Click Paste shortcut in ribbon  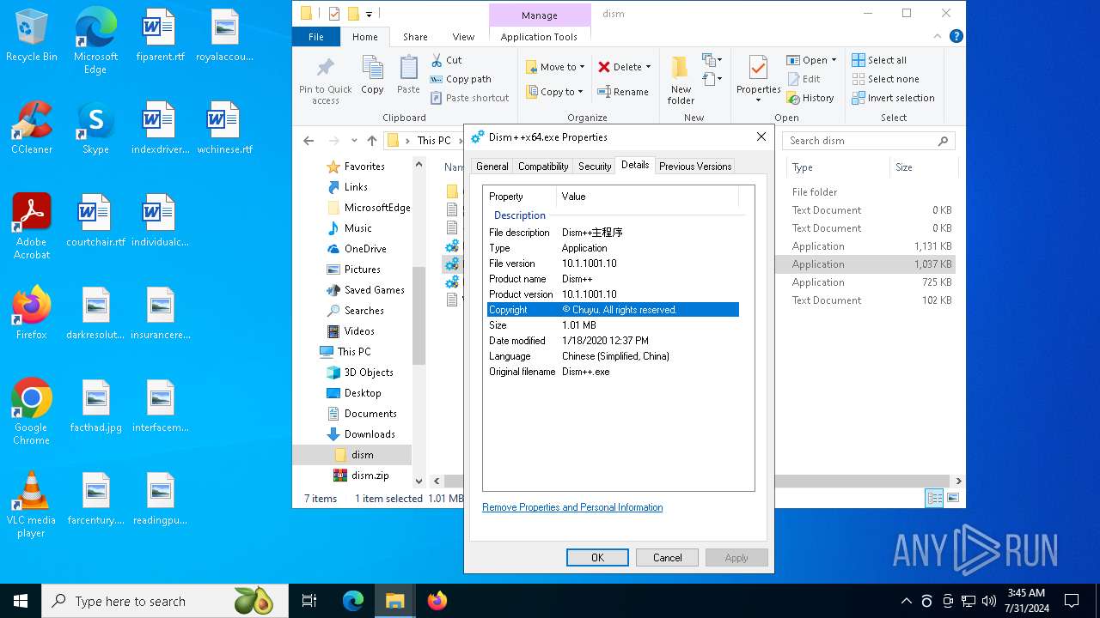[469, 98]
